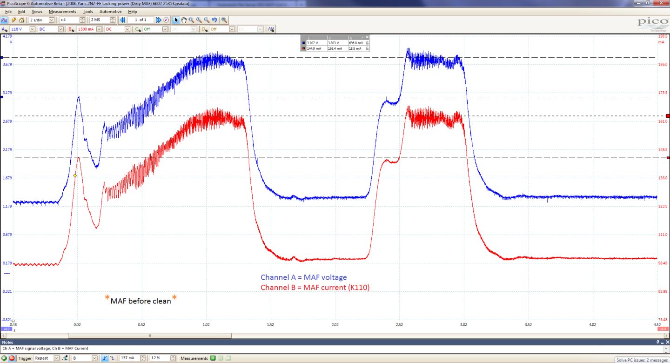
Task: Open trigger mode Repeat dropdown
Action: 56,358
